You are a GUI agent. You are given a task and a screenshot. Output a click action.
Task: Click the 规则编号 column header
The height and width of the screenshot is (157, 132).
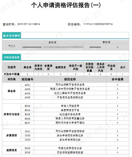[27, 79]
